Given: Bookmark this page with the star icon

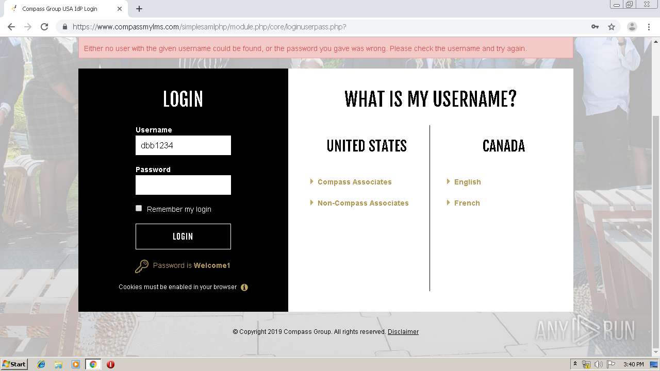Looking at the screenshot, I should point(612,27).
